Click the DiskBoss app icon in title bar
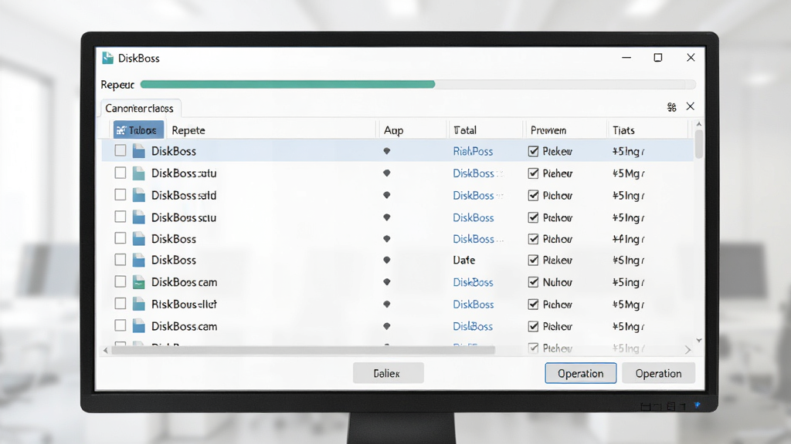This screenshot has width=791, height=444. pyautogui.click(x=107, y=58)
